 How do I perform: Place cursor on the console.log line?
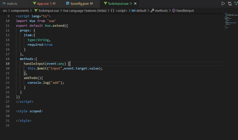pyautogui.click(x=46, y=83)
